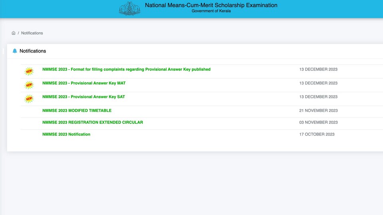The image size is (383, 215).
Task: Click the 17 OCTOBER 2023 date
Action: point(317,134)
